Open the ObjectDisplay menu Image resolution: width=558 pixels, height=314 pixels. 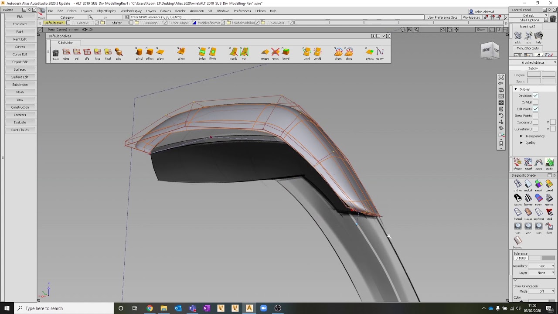[106, 11]
